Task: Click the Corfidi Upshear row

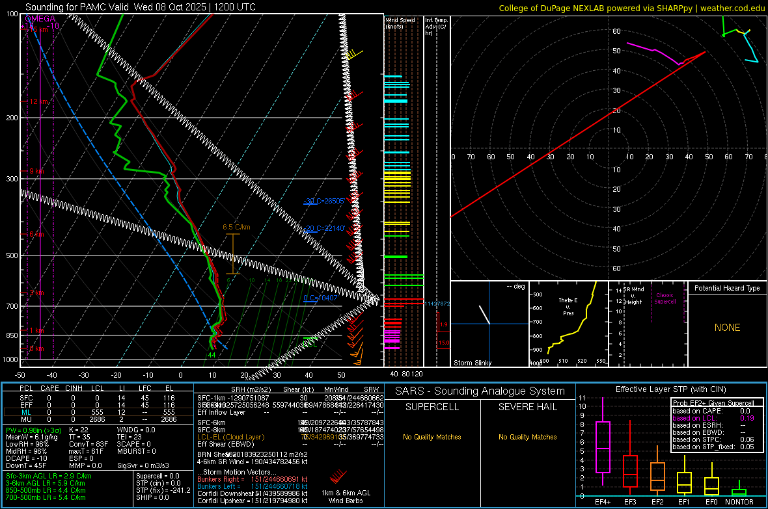Action: click(x=253, y=501)
